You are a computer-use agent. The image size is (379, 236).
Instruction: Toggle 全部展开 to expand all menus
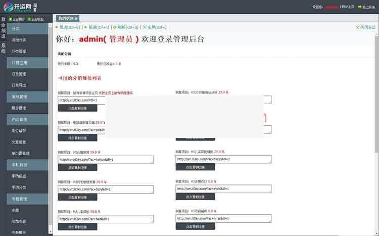11,19
